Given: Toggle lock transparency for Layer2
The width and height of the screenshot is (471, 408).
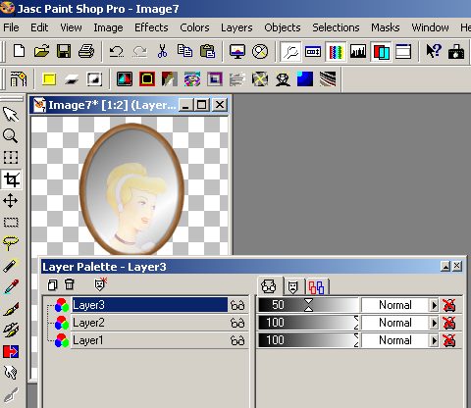Looking at the screenshot, I should 449,323.
